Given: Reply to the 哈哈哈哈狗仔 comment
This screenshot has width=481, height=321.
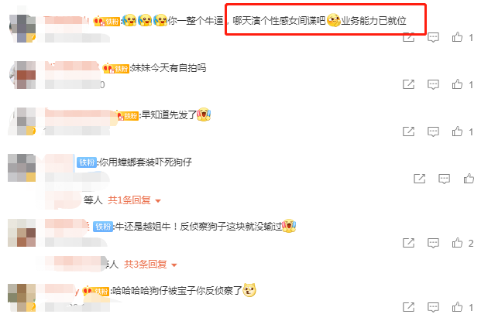Looking at the screenshot, I should point(433,307).
